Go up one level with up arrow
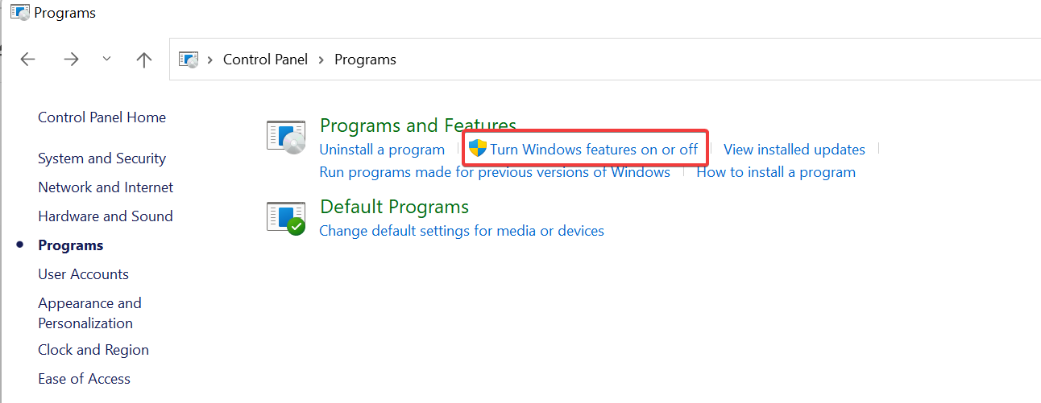 (x=144, y=60)
